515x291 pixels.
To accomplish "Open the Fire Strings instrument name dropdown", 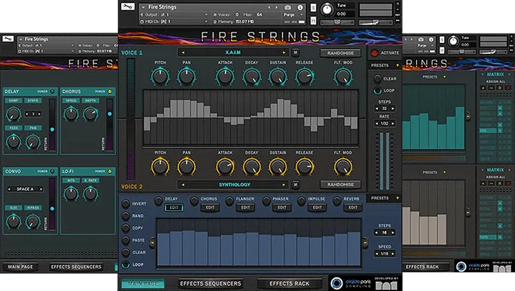I will pos(144,7).
